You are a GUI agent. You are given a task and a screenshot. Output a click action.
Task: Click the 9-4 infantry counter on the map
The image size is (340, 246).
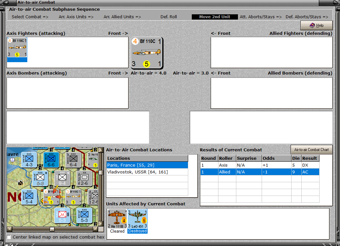[x=62, y=178]
